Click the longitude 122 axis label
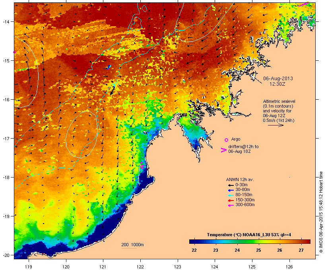Image resolution: width=326 pixels, height=270 pixels. point(140,267)
